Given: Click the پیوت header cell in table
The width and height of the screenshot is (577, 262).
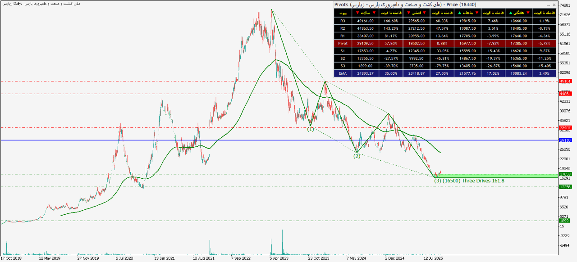Looking at the screenshot, I should 343,13.
